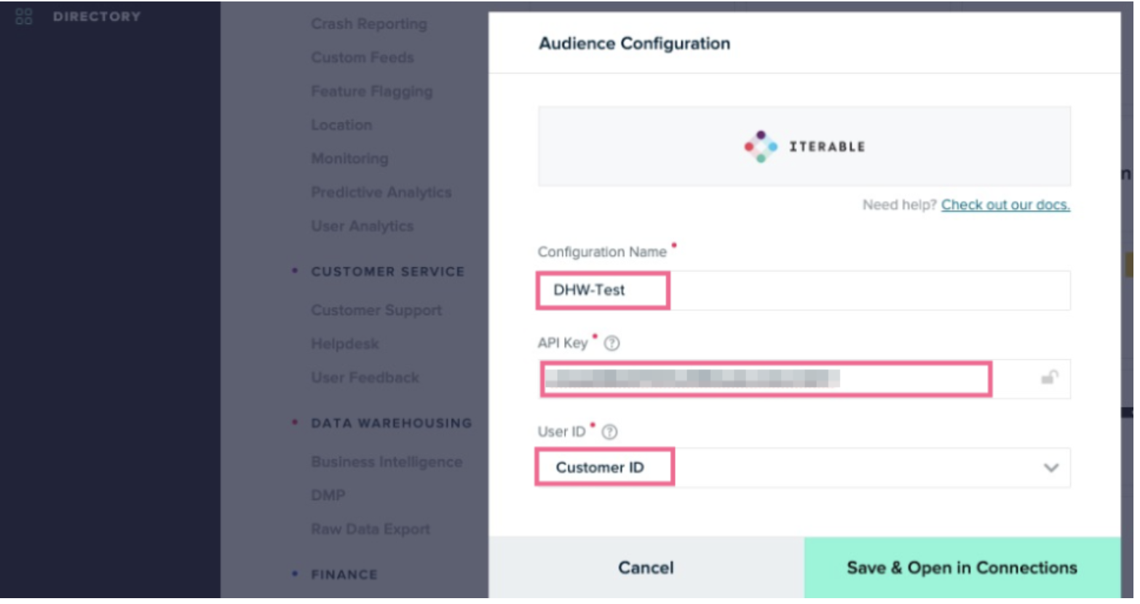Select Customer Support category

(x=376, y=311)
